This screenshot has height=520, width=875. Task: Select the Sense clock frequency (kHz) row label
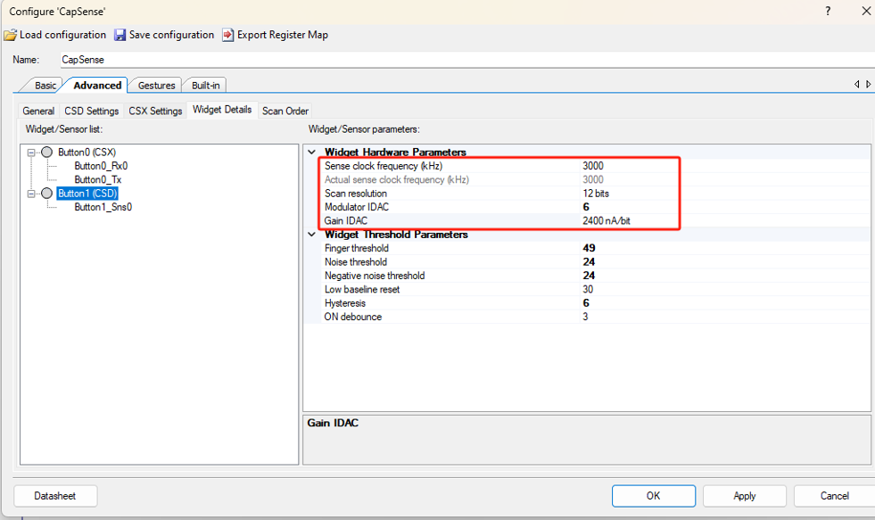click(x=384, y=166)
